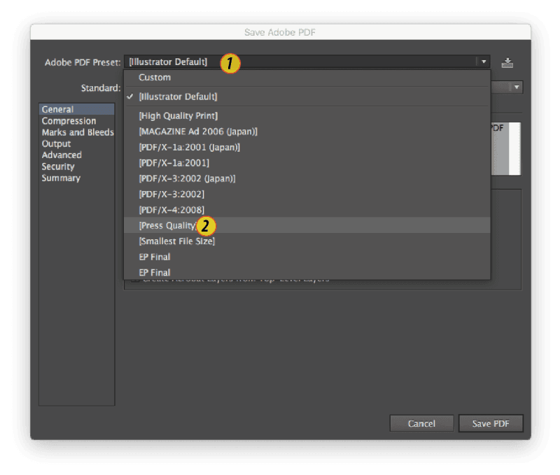Go to the Output section

pyautogui.click(x=56, y=143)
